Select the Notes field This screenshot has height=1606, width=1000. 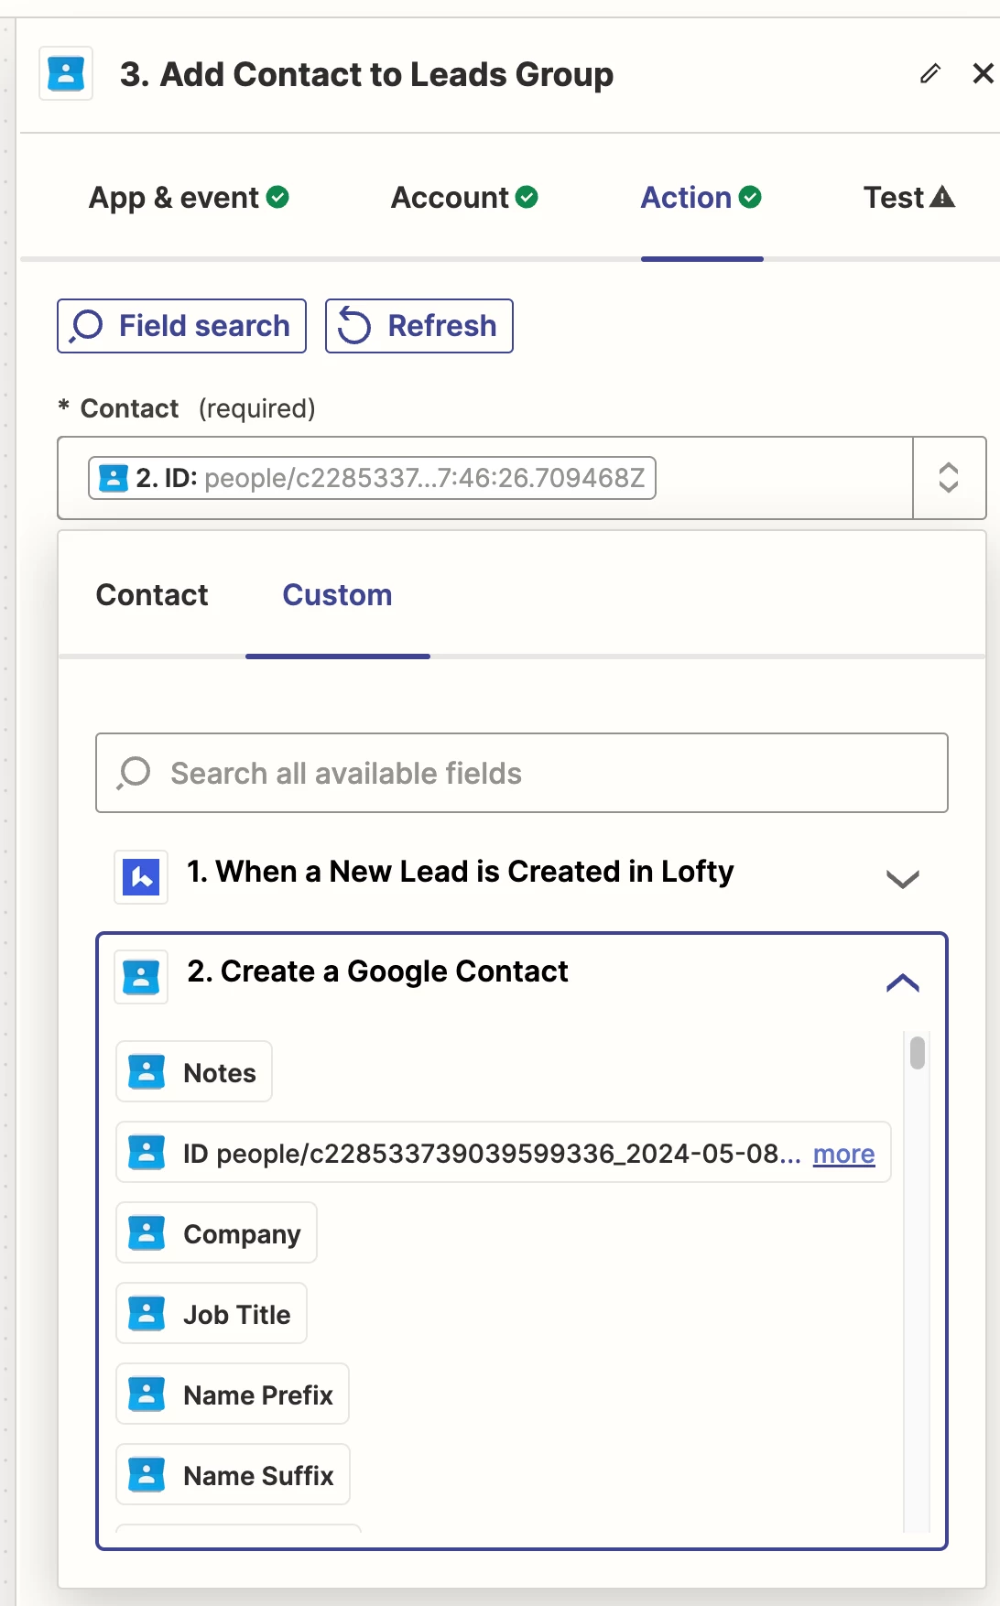pyautogui.click(x=194, y=1071)
